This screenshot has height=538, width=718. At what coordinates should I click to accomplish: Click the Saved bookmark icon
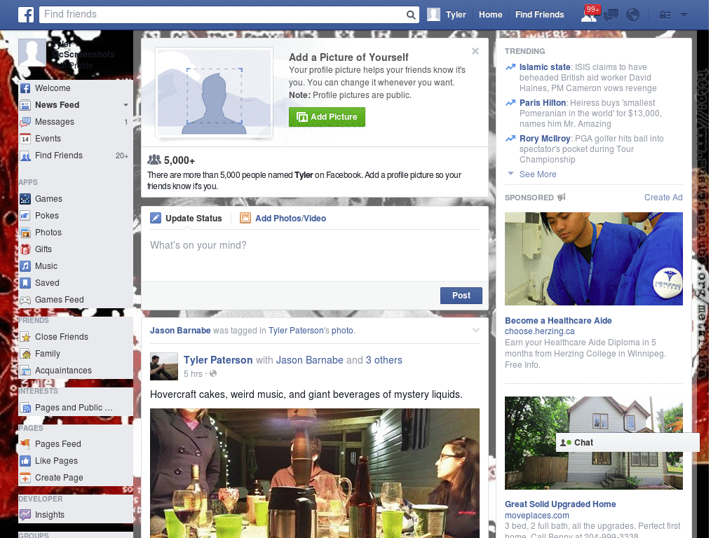pos(25,283)
